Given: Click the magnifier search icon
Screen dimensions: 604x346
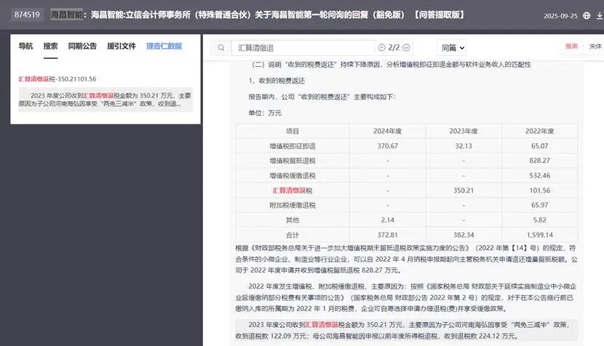Looking at the screenshot, I should 221,48.
